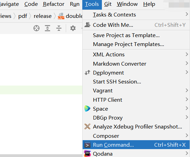The height and width of the screenshot is (157, 190).
Task: Choose Code With Me menu entry
Action: 136,25
